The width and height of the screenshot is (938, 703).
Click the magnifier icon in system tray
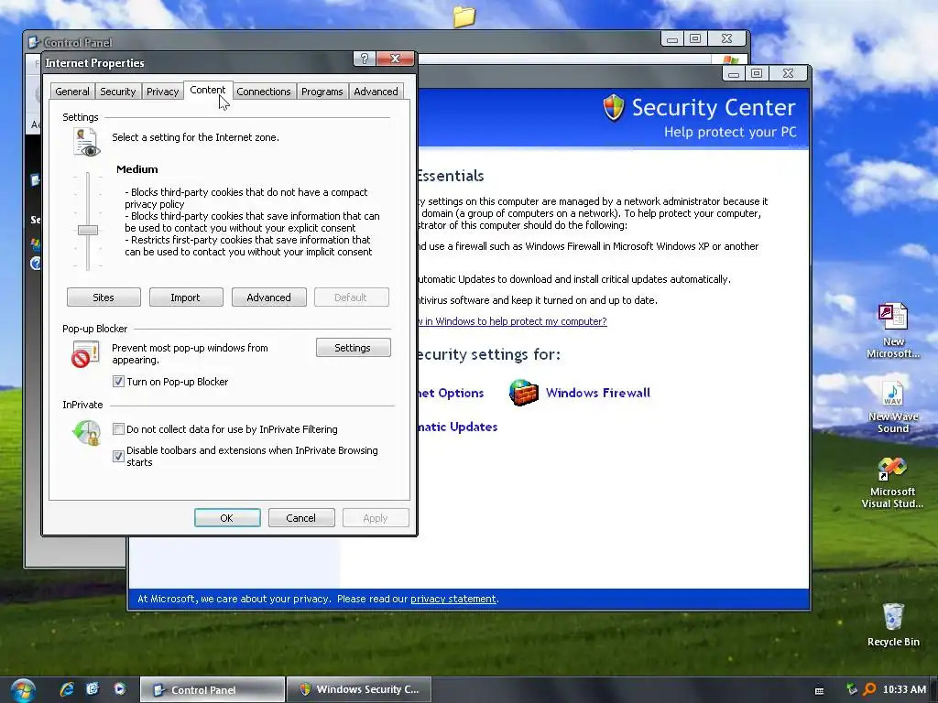point(870,689)
